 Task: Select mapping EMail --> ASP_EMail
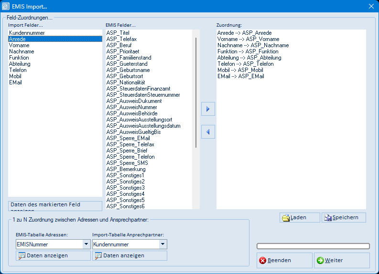291,76
